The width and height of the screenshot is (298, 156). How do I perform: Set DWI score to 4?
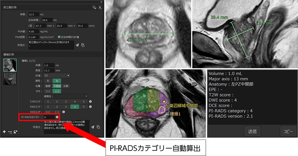(x=74, y=107)
